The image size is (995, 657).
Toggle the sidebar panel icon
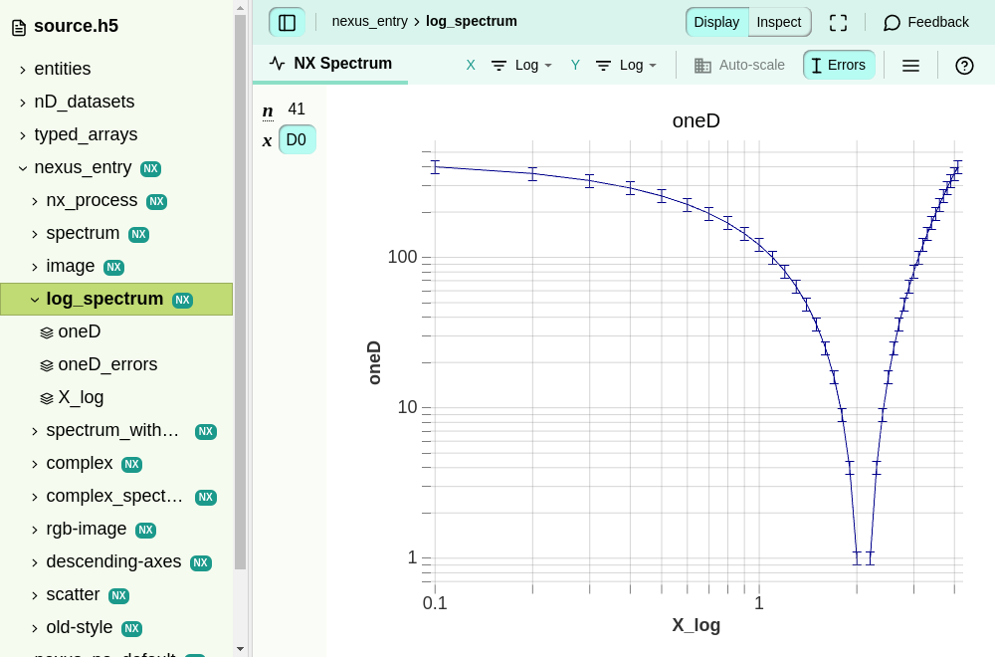[287, 23]
